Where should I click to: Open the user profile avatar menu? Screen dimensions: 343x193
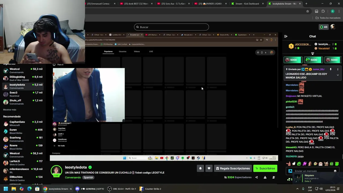[x=333, y=27]
